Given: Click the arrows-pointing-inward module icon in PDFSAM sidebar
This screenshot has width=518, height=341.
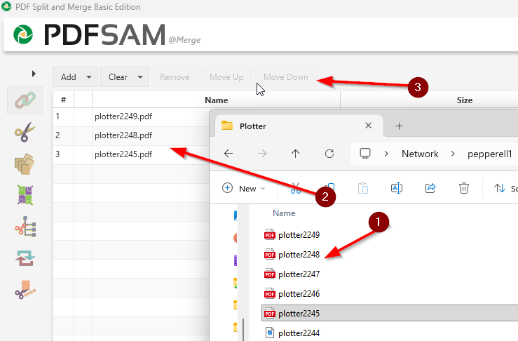Looking at the screenshot, I should tap(25, 195).
